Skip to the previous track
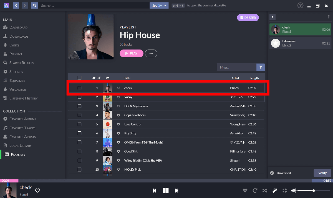 coord(155,190)
